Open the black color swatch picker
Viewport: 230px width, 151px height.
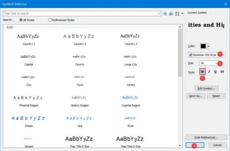(x=205, y=46)
